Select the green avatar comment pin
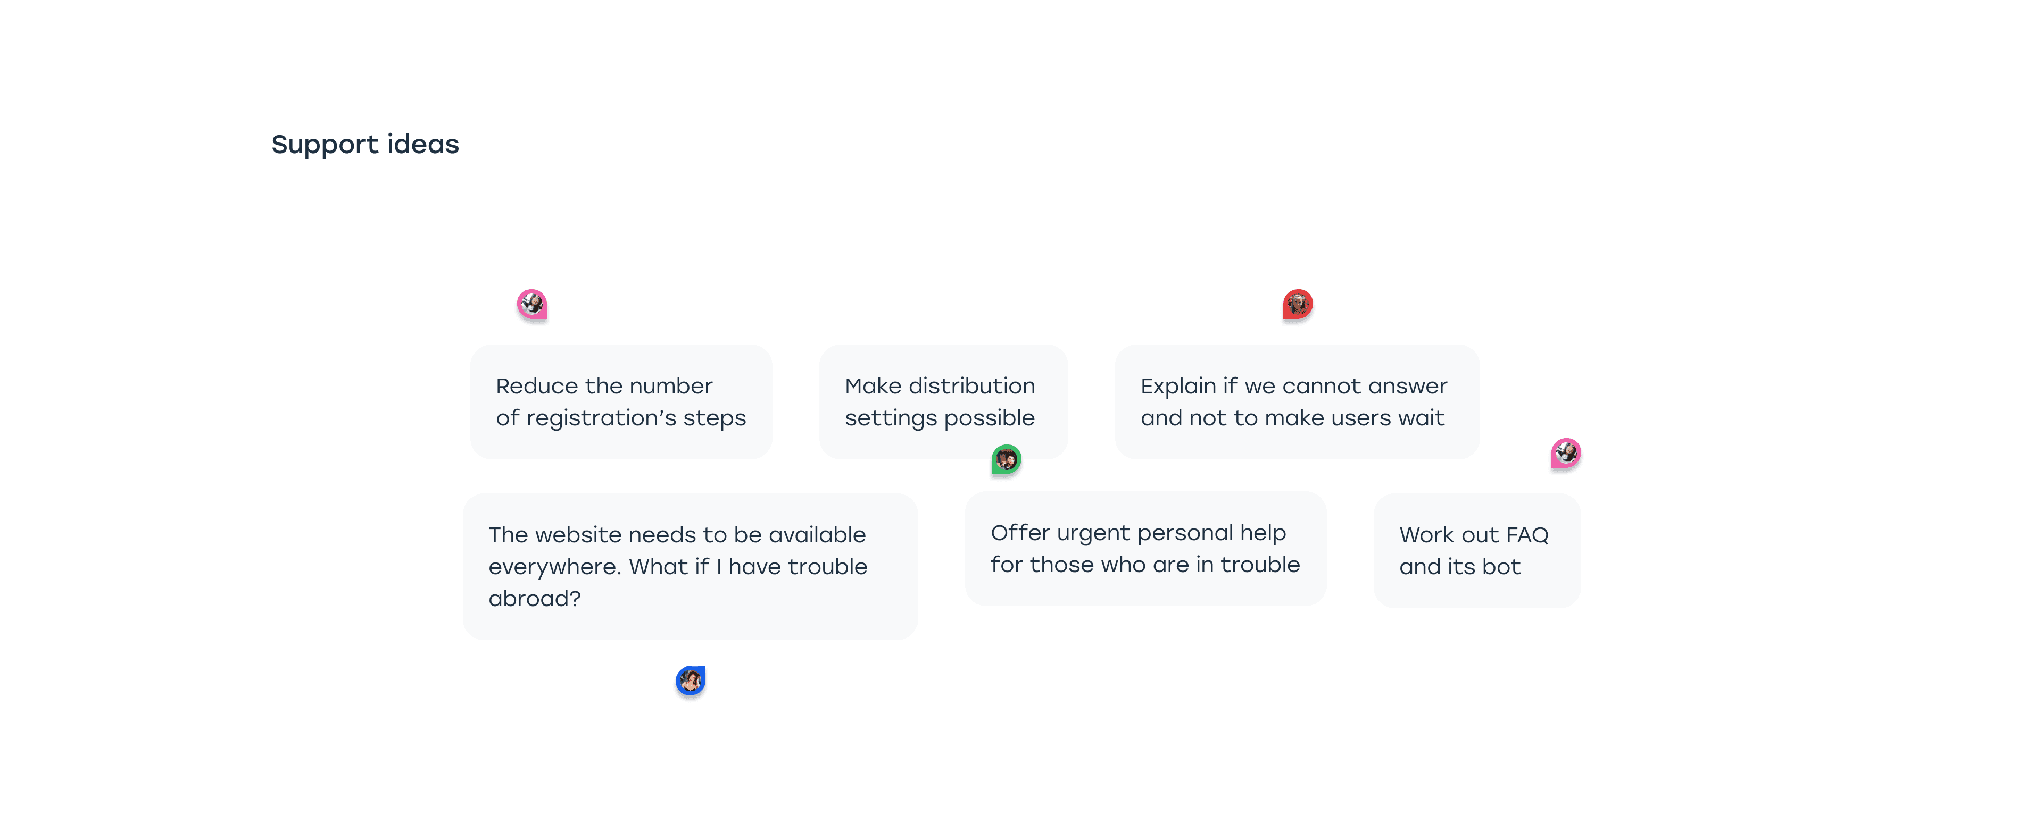 pos(1006,459)
